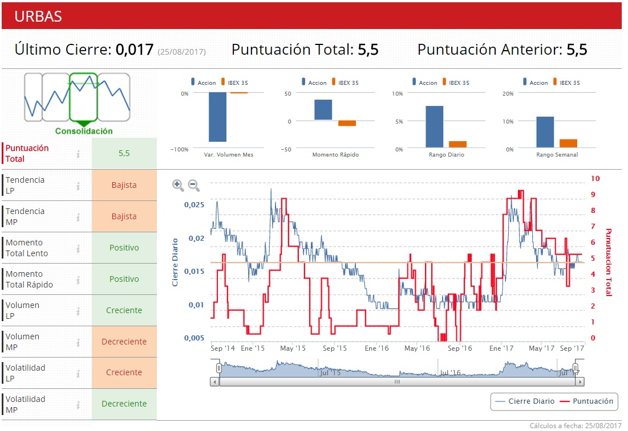
Task: Zoom in on the price chart
Action: pyautogui.click(x=178, y=185)
